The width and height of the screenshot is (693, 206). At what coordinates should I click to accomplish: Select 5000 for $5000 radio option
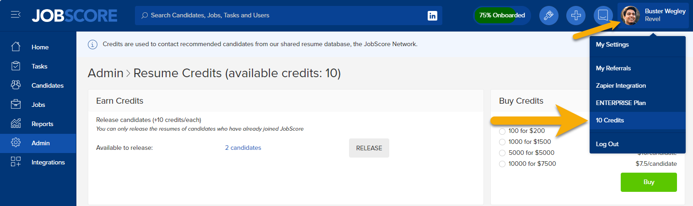pos(502,153)
